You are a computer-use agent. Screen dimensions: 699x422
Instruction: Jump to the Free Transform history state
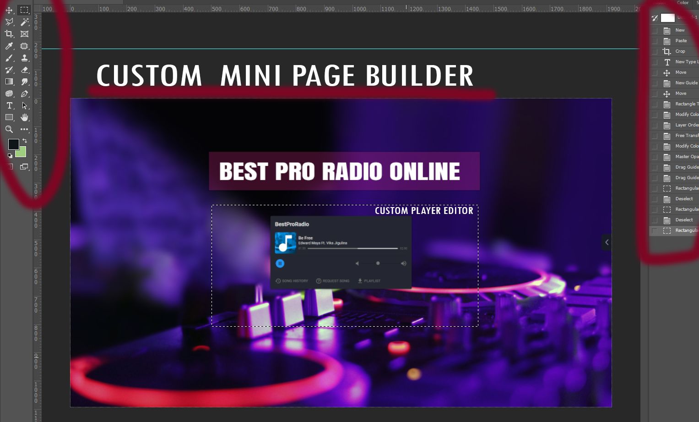click(x=686, y=135)
